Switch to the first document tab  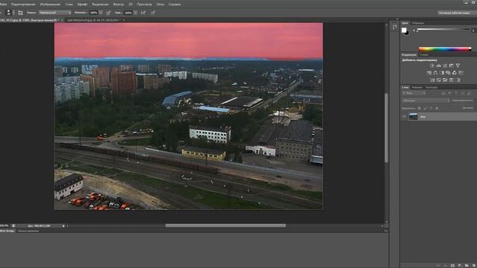point(30,20)
